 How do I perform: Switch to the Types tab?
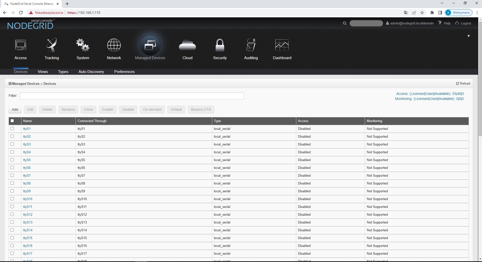(x=63, y=72)
